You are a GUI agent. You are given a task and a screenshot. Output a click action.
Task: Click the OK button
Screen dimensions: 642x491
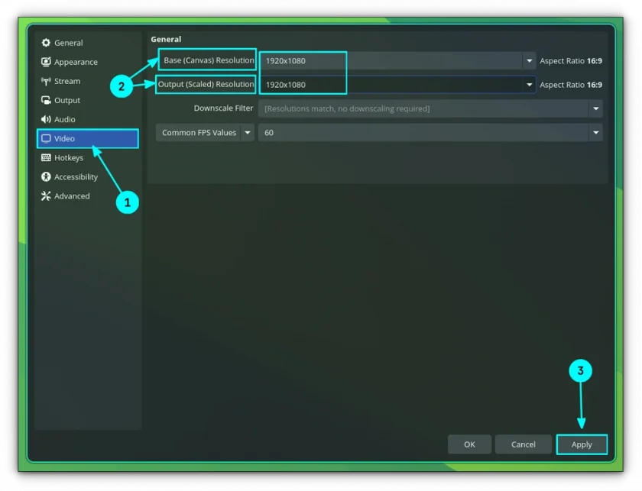tap(469, 444)
